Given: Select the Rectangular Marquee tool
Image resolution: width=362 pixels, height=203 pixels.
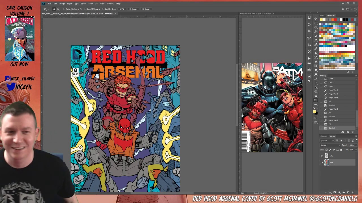Looking at the screenshot, I should pyautogui.click(x=316, y=23).
